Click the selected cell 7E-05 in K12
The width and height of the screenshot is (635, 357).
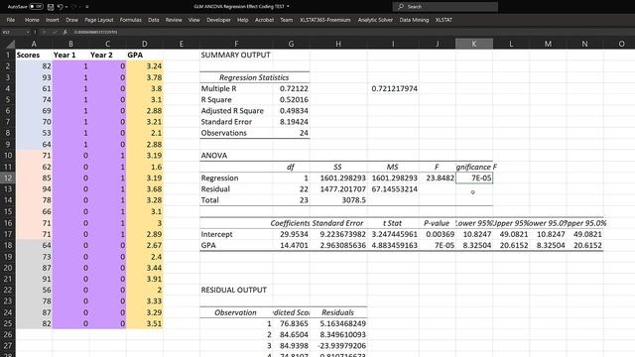coord(474,178)
